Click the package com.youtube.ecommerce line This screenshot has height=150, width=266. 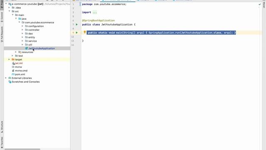pos(104,4)
